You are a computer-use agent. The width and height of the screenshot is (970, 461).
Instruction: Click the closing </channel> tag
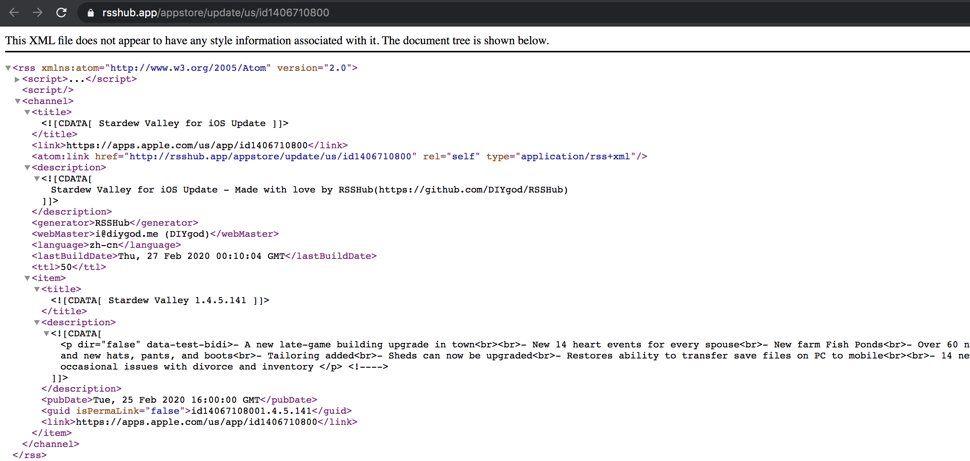51,444
